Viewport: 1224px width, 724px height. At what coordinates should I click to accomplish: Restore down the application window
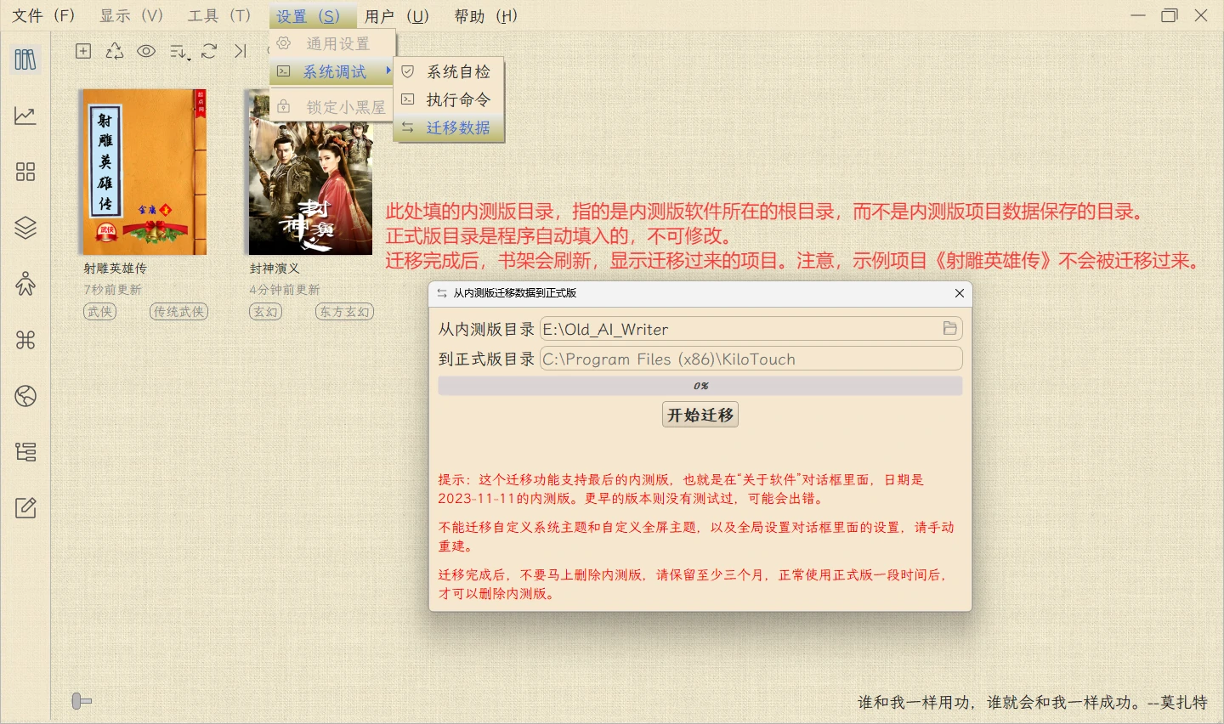pos(1170,15)
